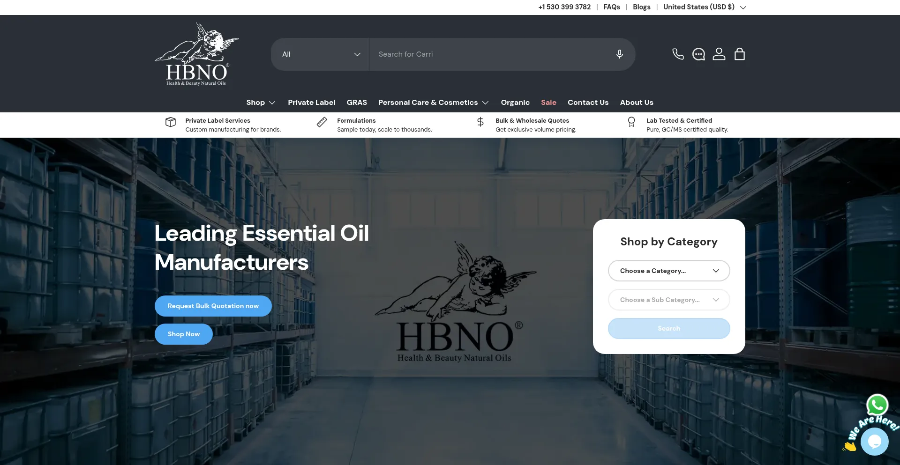
Task: Open the FAQs link
Action: click(612, 7)
